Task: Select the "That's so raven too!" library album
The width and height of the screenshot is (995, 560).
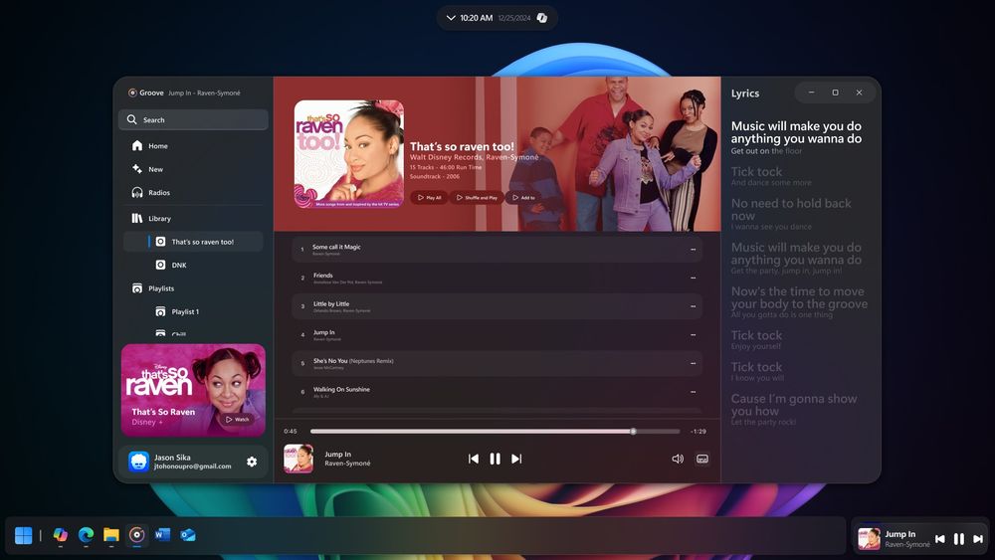Action: point(193,242)
